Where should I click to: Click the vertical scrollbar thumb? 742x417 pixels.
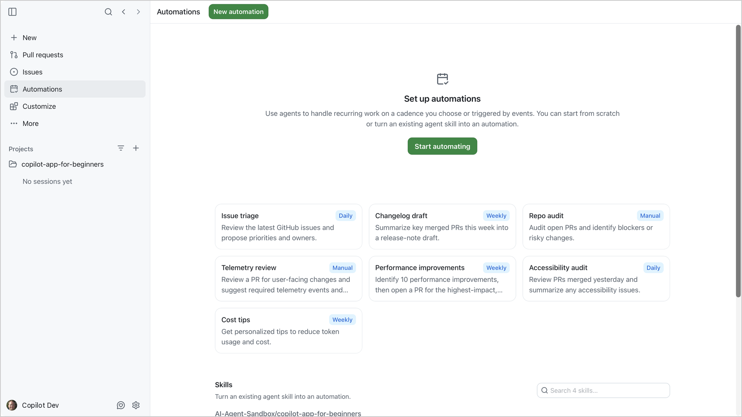coord(738,161)
